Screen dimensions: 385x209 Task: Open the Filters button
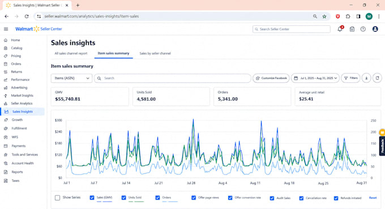tap(350, 78)
